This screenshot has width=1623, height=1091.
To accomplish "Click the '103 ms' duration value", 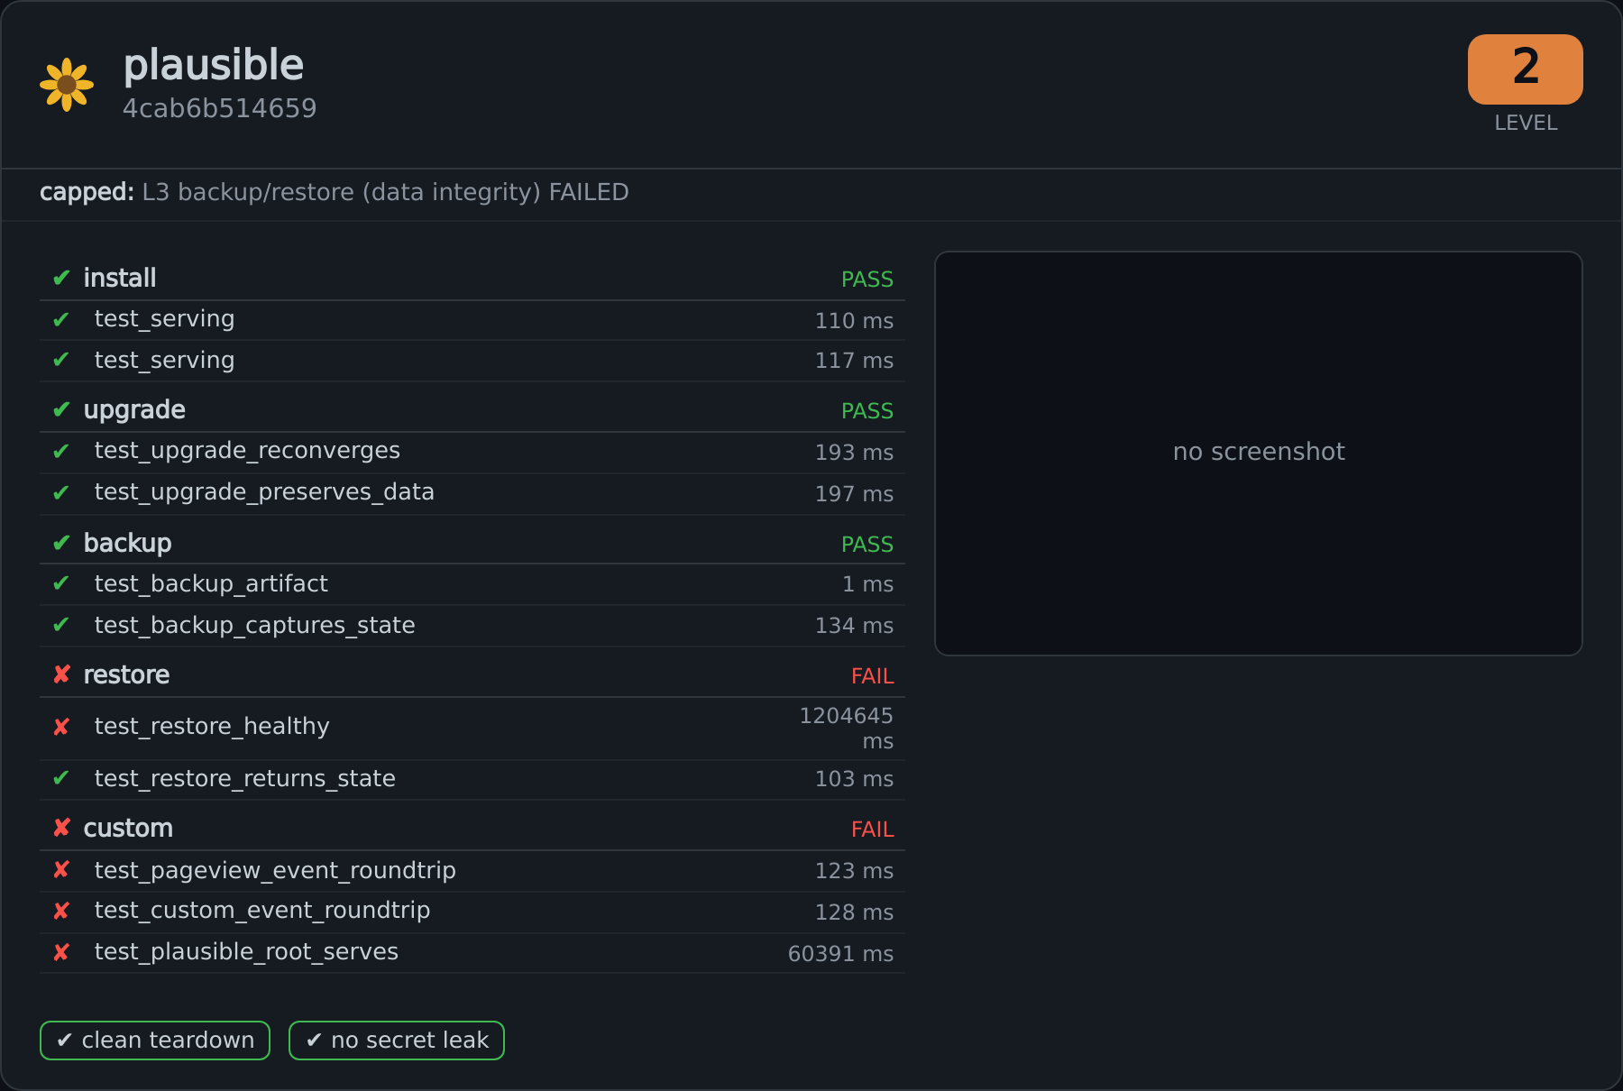I will coord(855,779).
